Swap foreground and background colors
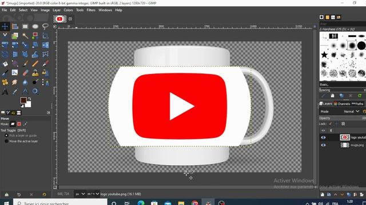Viewport: 366px width, 205px height. tap(29, 99)
